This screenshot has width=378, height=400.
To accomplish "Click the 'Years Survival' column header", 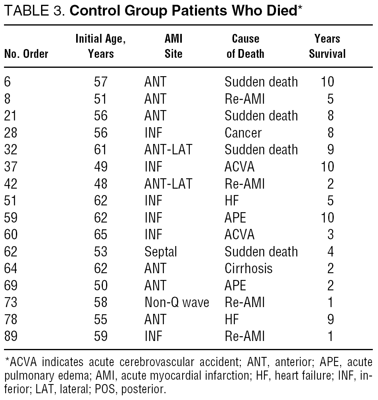I will coord(327,46).
